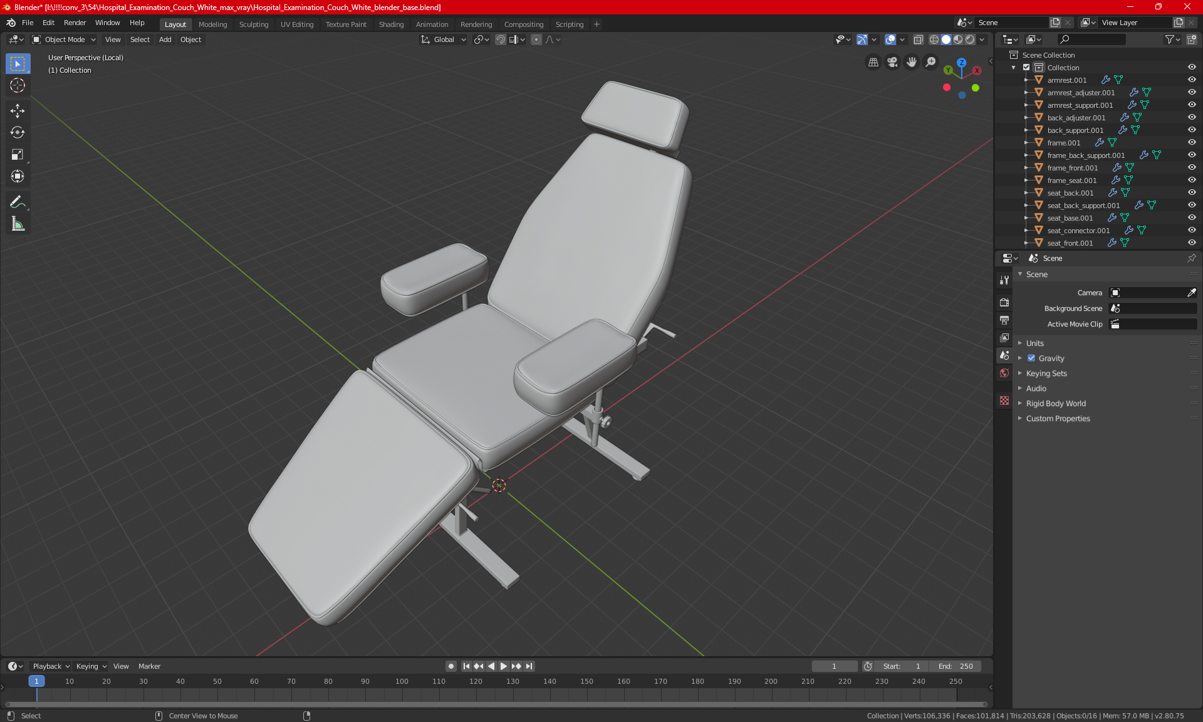Viewport: 1203px width, 722px height.
Task: Select the Measure tool
Action: [x=18, y=224]
